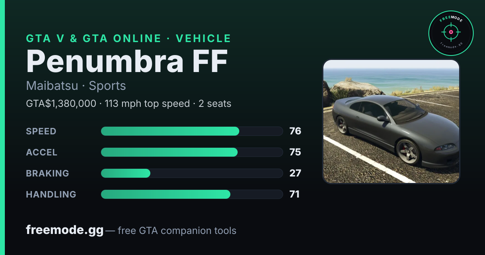Click the SPEED label
Screen dimensions: 485x255
click(x=41, y=131)
